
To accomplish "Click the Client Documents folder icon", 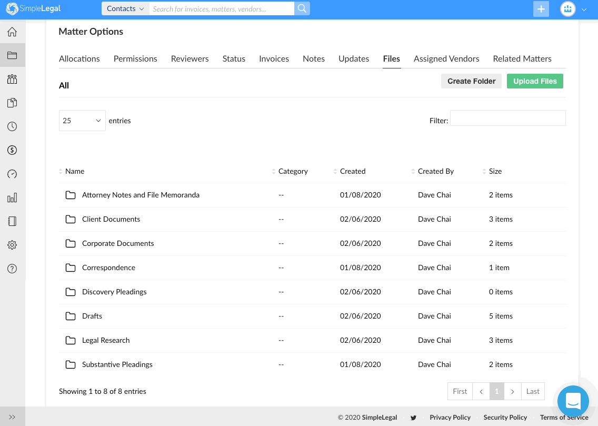I will pos(71,219).
